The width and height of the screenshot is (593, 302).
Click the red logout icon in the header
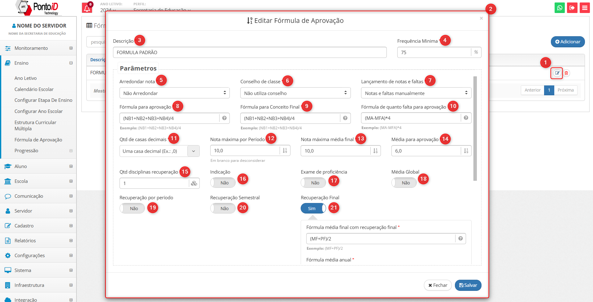point(572,8)
